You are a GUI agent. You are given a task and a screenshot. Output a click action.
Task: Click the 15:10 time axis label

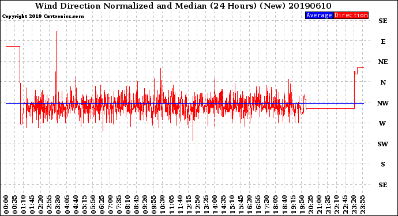point(232,204)
